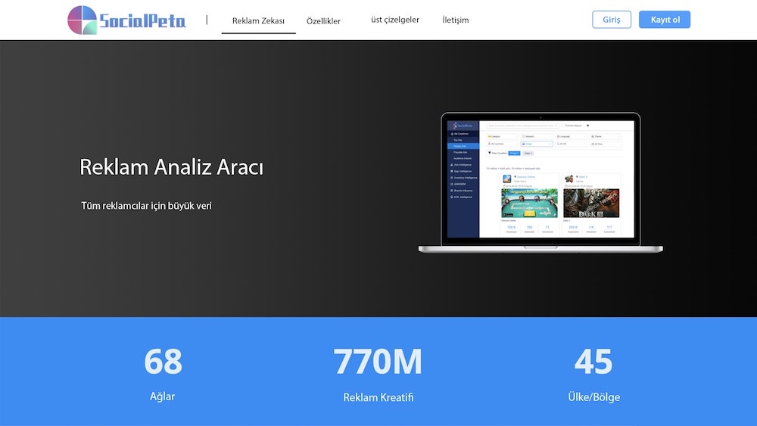The height and width of the screenshot is (426, 757).
Task: Click the '45' countries statistic
Action: click(593, 362)
